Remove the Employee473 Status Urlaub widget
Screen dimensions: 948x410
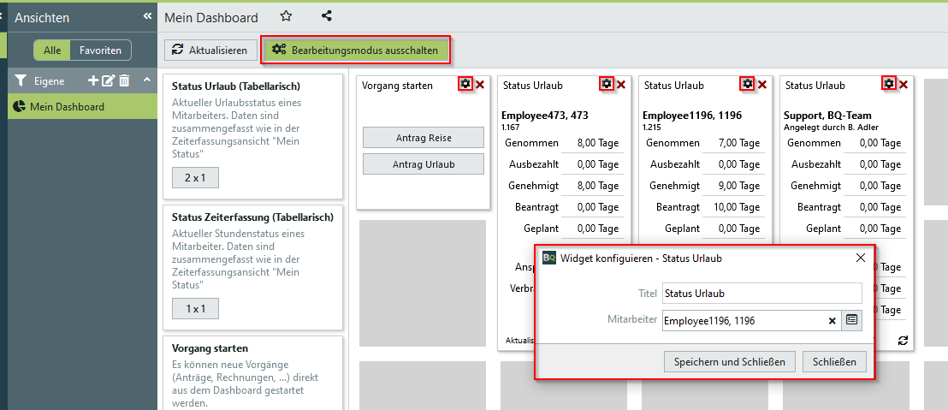pos(621,85)
